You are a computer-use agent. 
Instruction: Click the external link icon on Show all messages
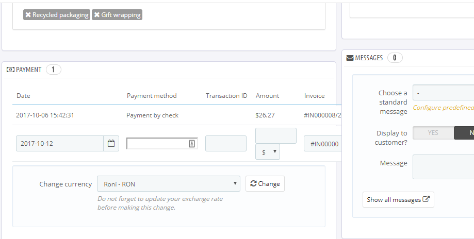click(x=426, y=199)
